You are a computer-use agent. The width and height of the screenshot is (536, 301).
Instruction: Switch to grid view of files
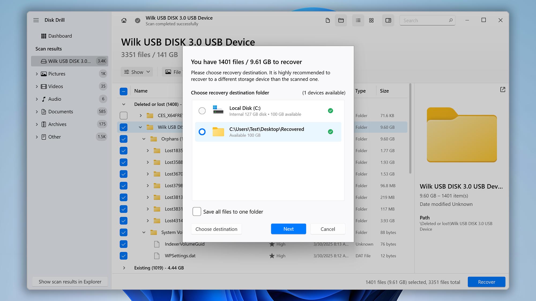click(x=371, y=20)
